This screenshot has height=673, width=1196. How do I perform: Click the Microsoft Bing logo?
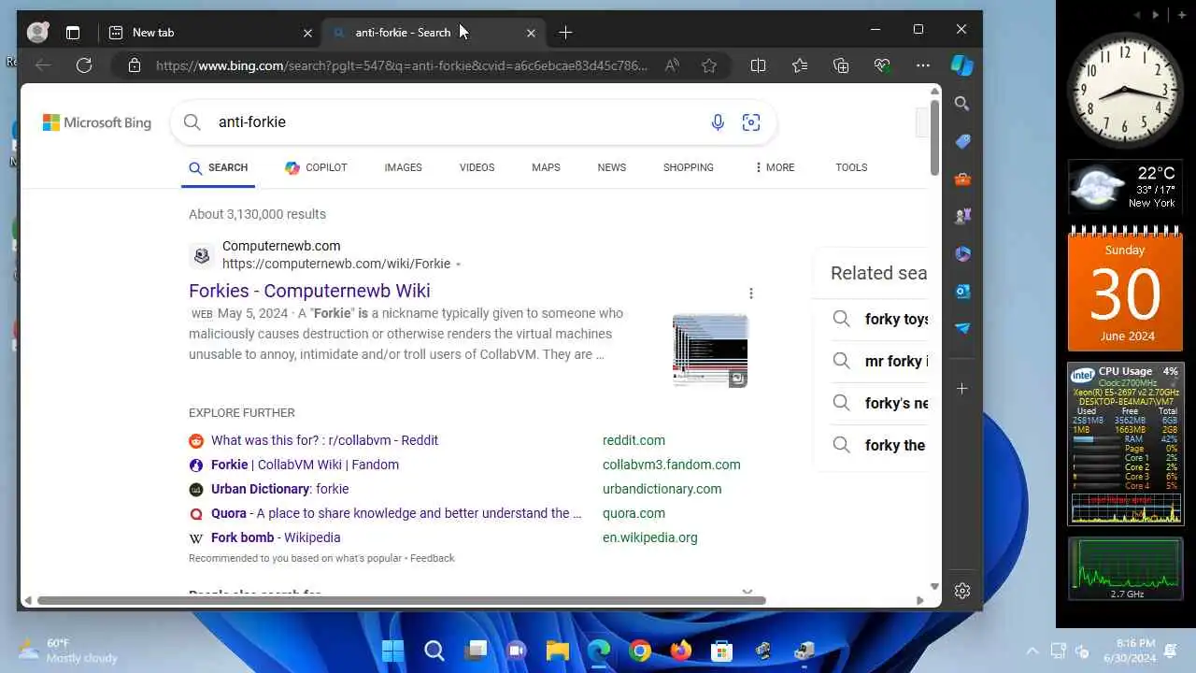[x=97, y=122]
